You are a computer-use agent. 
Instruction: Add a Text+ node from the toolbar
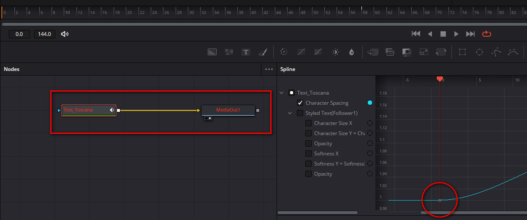[246, 52]
